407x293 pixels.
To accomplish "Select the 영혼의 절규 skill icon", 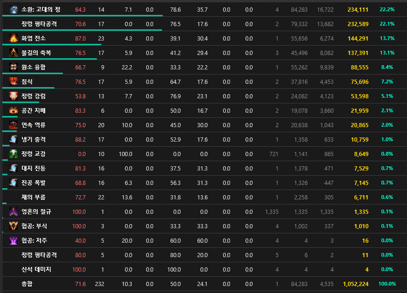I will [14, 211].
